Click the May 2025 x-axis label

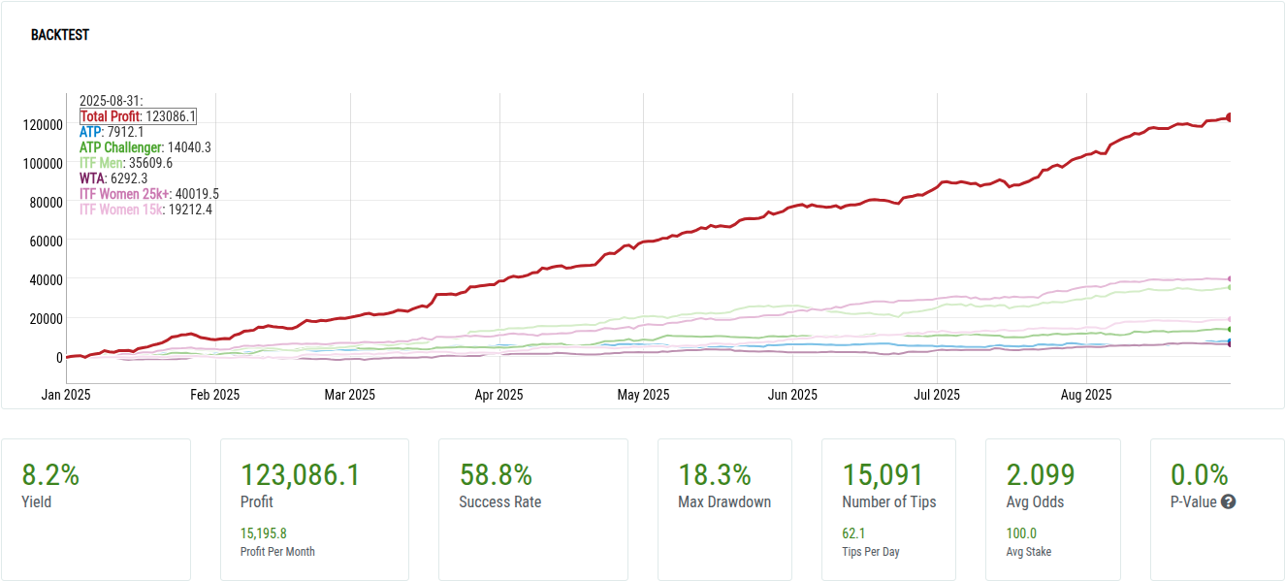click(643, 395)
